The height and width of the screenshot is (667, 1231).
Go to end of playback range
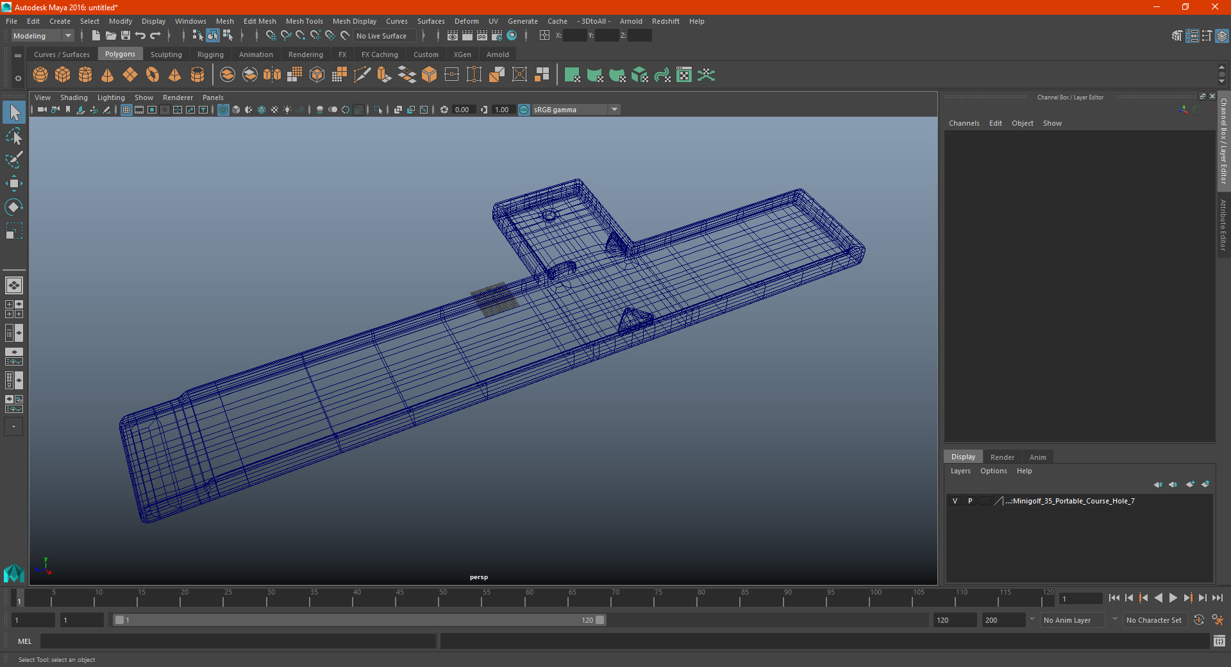pos(1217,598)
